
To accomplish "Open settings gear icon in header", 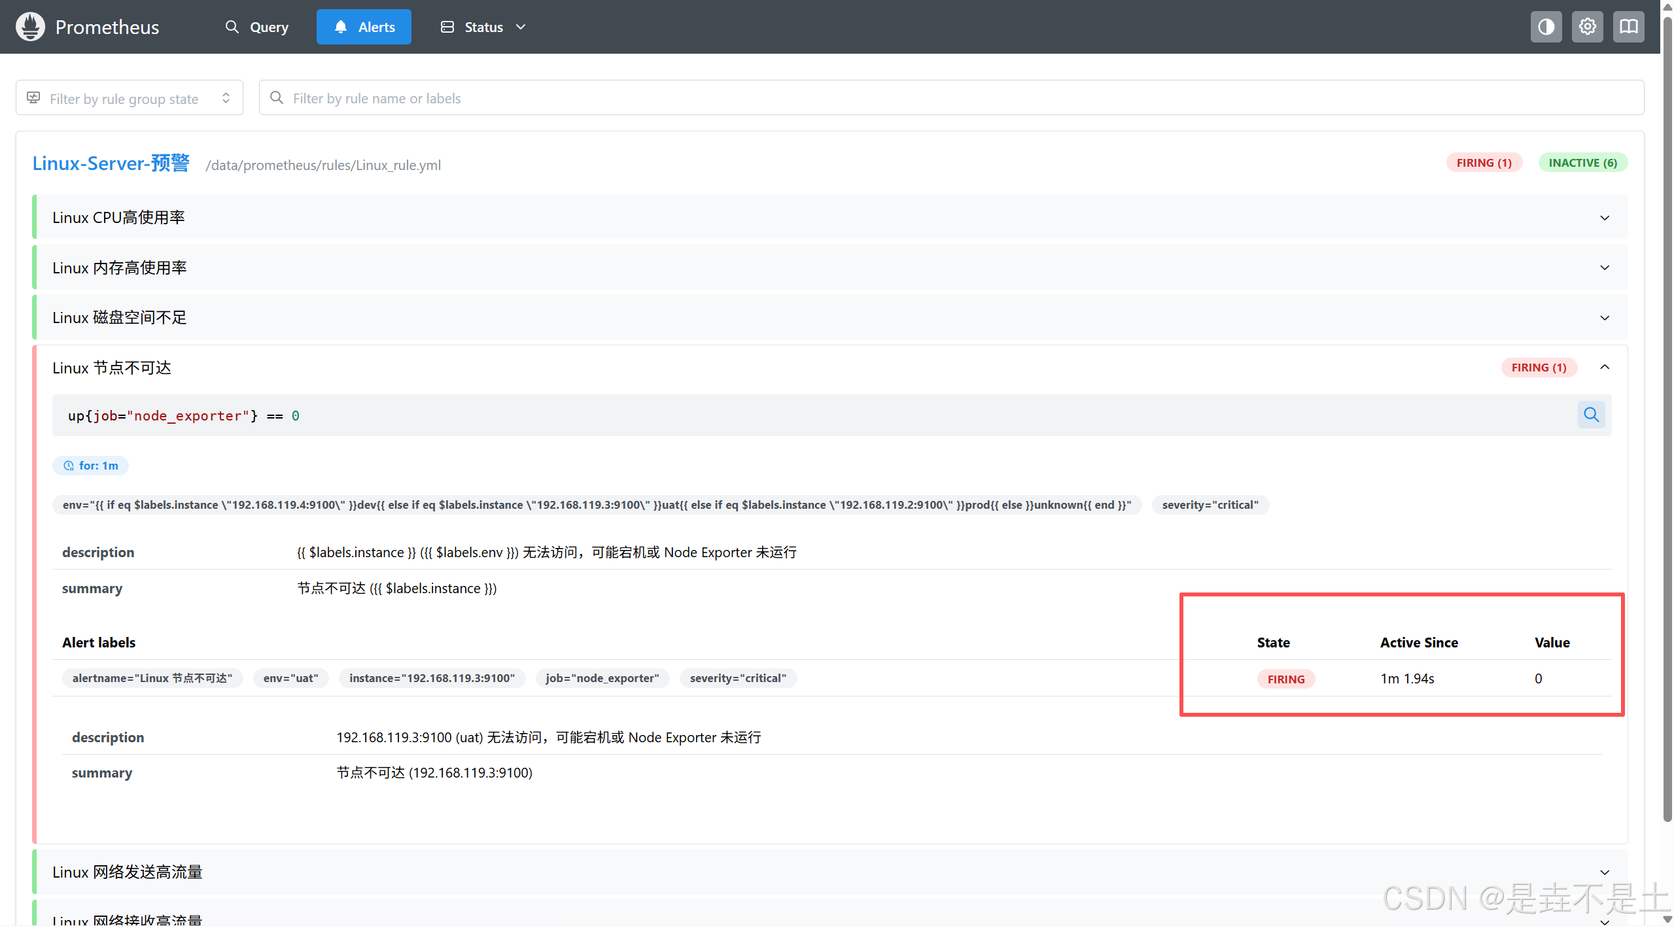I will (1587, 27).
